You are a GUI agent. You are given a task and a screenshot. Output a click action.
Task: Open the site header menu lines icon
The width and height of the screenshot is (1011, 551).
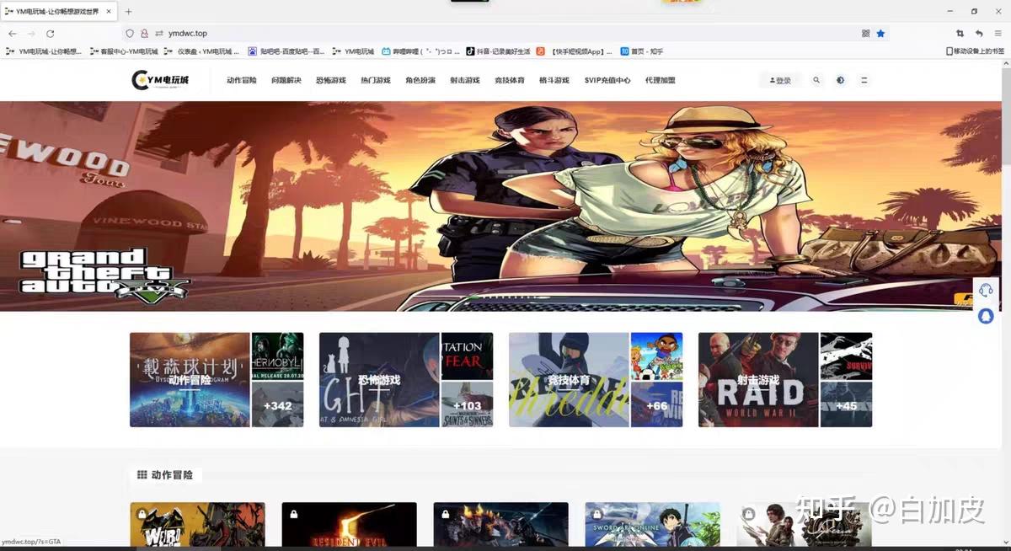coord(864,80)
